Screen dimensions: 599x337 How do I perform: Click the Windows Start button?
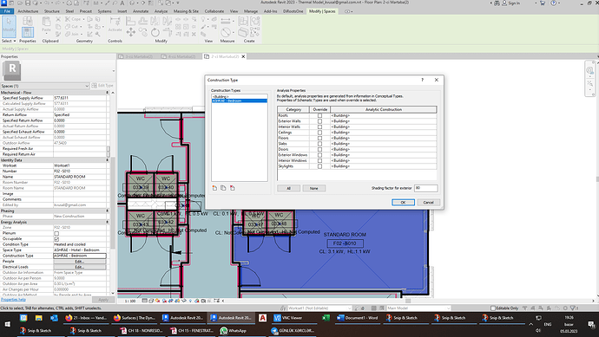(7, 324)
